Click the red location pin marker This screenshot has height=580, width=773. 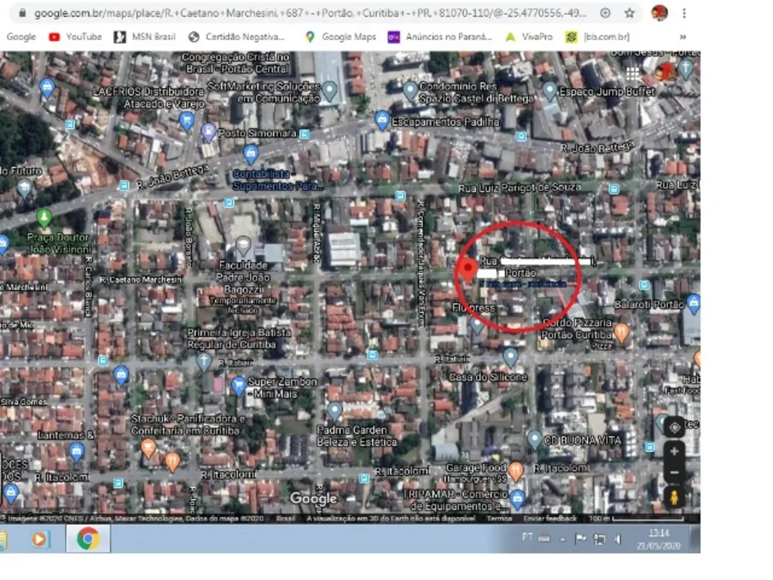pyautogui.click(x=468, y=271)
